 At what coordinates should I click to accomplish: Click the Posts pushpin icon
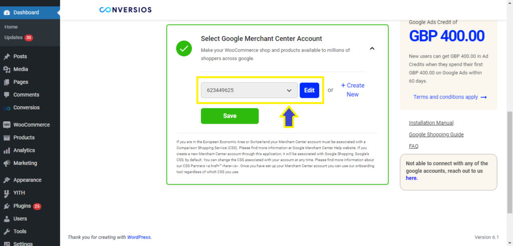coord(7,57)
